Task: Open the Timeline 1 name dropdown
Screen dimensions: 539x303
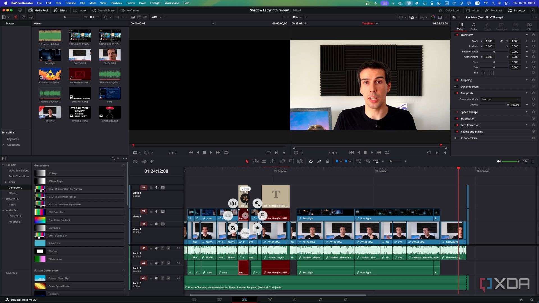Action: 370,24
